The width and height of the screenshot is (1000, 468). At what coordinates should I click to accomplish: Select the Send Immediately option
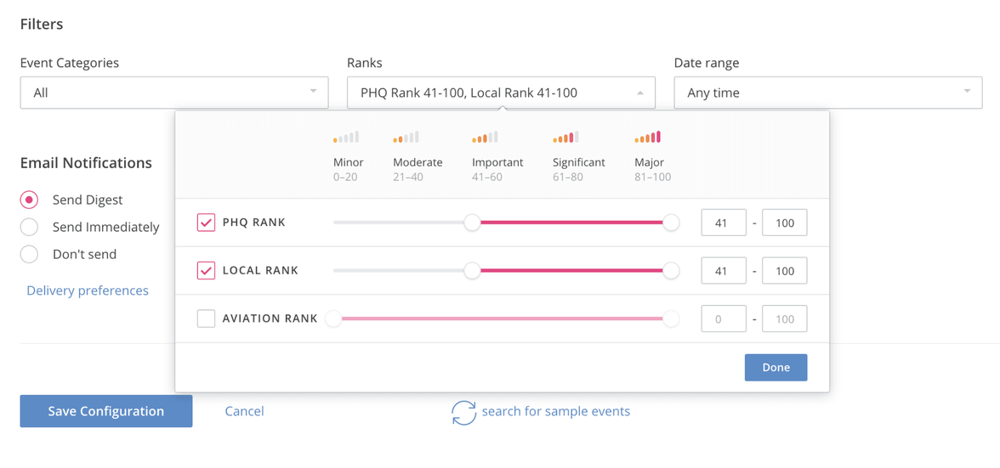29,227
